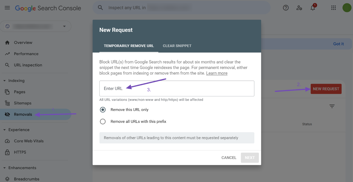Viewport: 353px width, 182px height.
Task: Collapse the Indexing section
Action: [5, 81]
